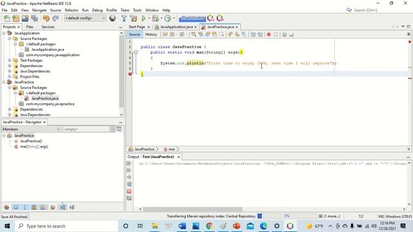Toggle Sort by Name in Navigator
The image size is (413, 232).
click(63, 208)
